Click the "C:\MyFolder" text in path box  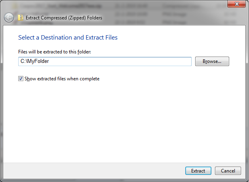[34, 61]
